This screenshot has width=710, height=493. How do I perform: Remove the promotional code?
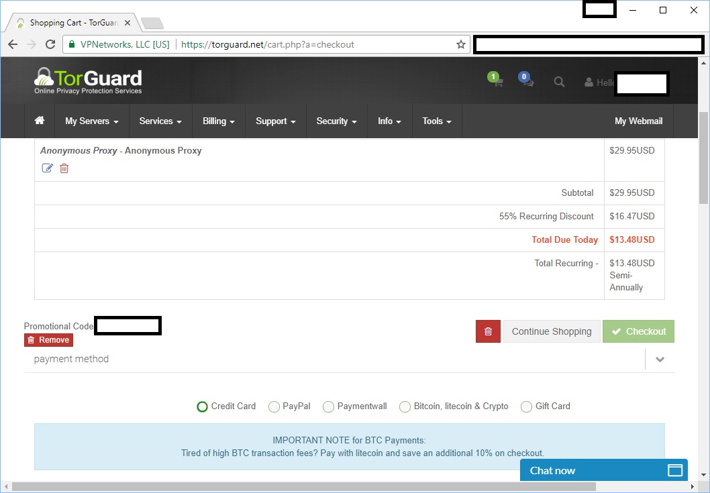(48, 340)
